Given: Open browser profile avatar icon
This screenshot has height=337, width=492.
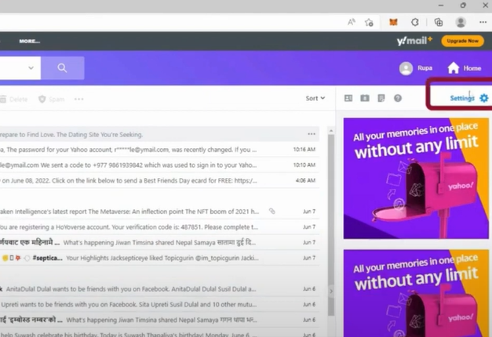Looking at the screenshot, I should pos(461,22).
